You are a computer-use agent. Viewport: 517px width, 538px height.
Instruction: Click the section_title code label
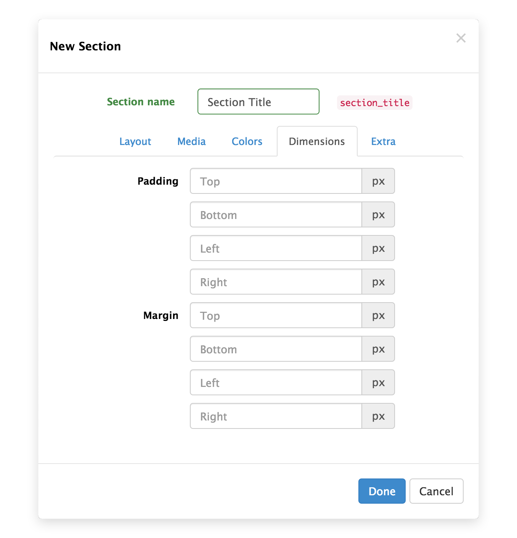374,103
